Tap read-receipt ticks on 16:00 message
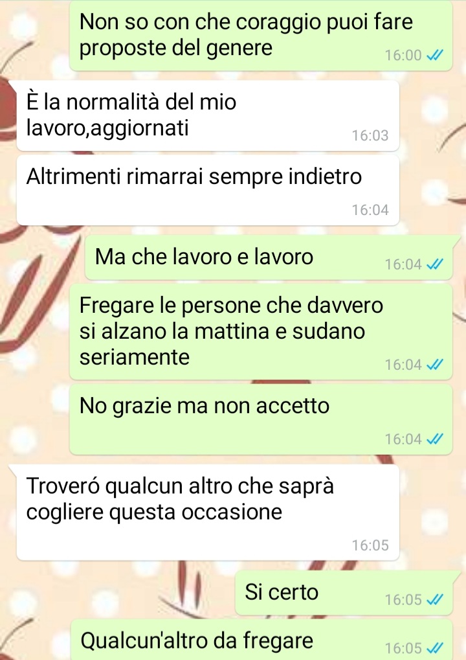 [x=435, y=55]
